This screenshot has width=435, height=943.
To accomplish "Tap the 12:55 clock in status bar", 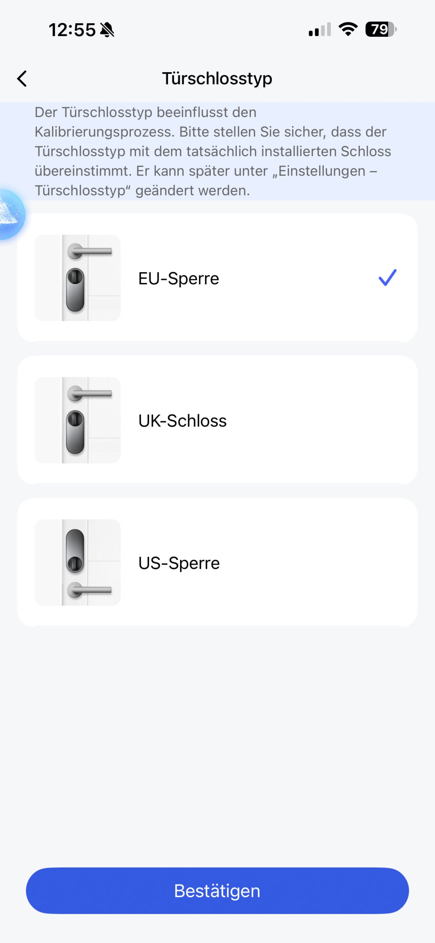I will 72,30.
